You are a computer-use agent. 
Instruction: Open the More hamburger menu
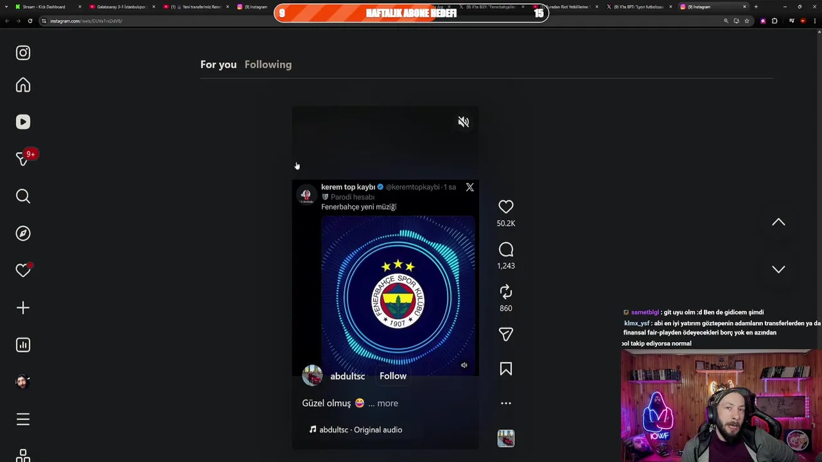tap(23, 420)
